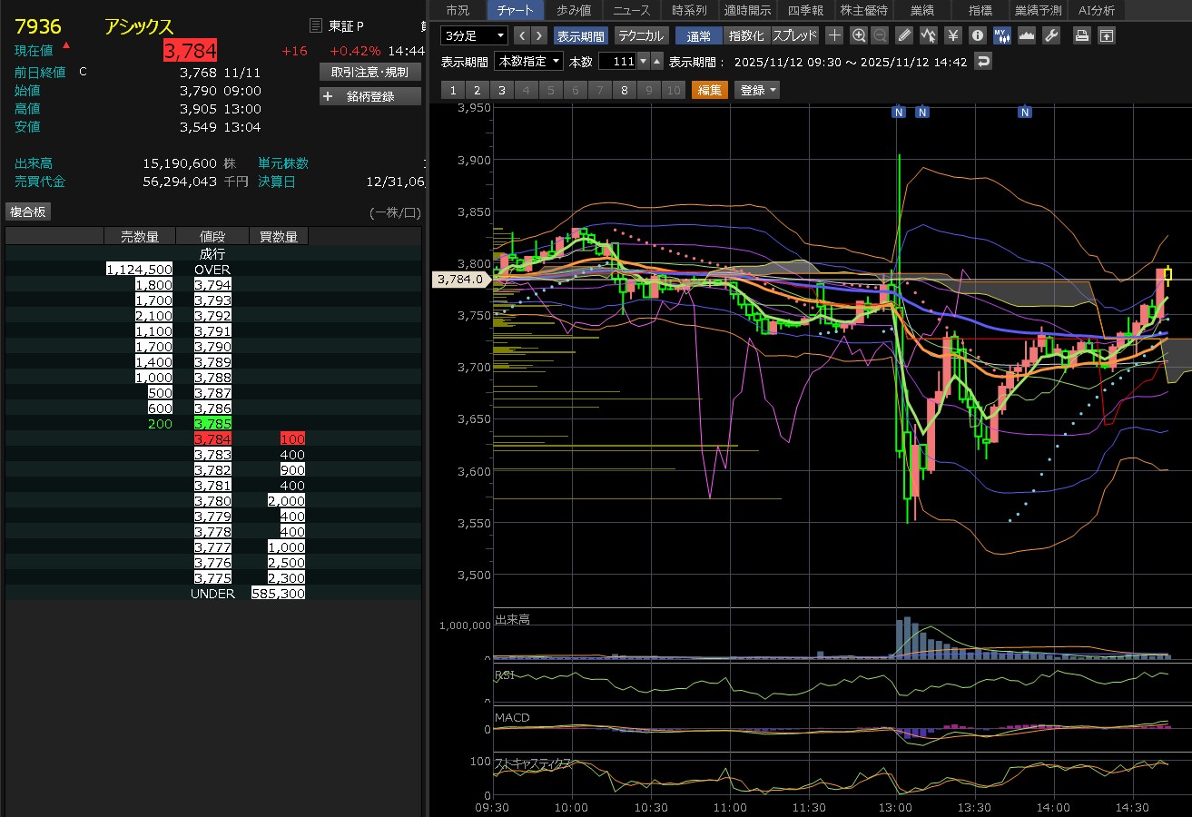Click the first N news marker on chart
1192x817 pixels.
point(898,112)
